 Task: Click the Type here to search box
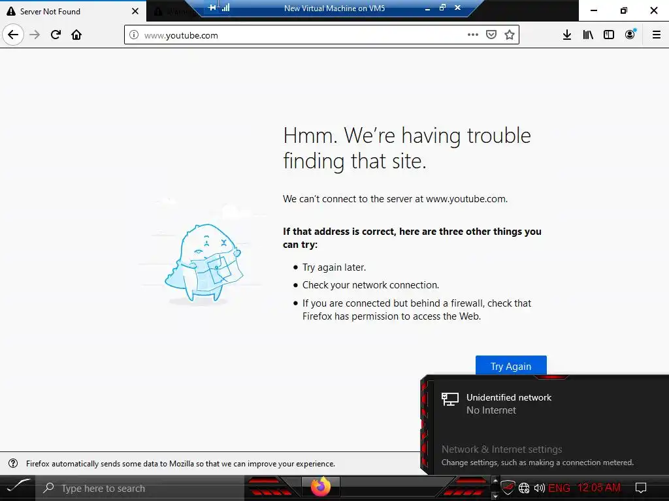(141, 488)
